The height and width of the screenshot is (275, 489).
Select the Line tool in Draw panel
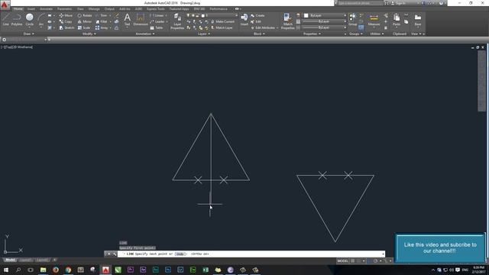(6, 20)
